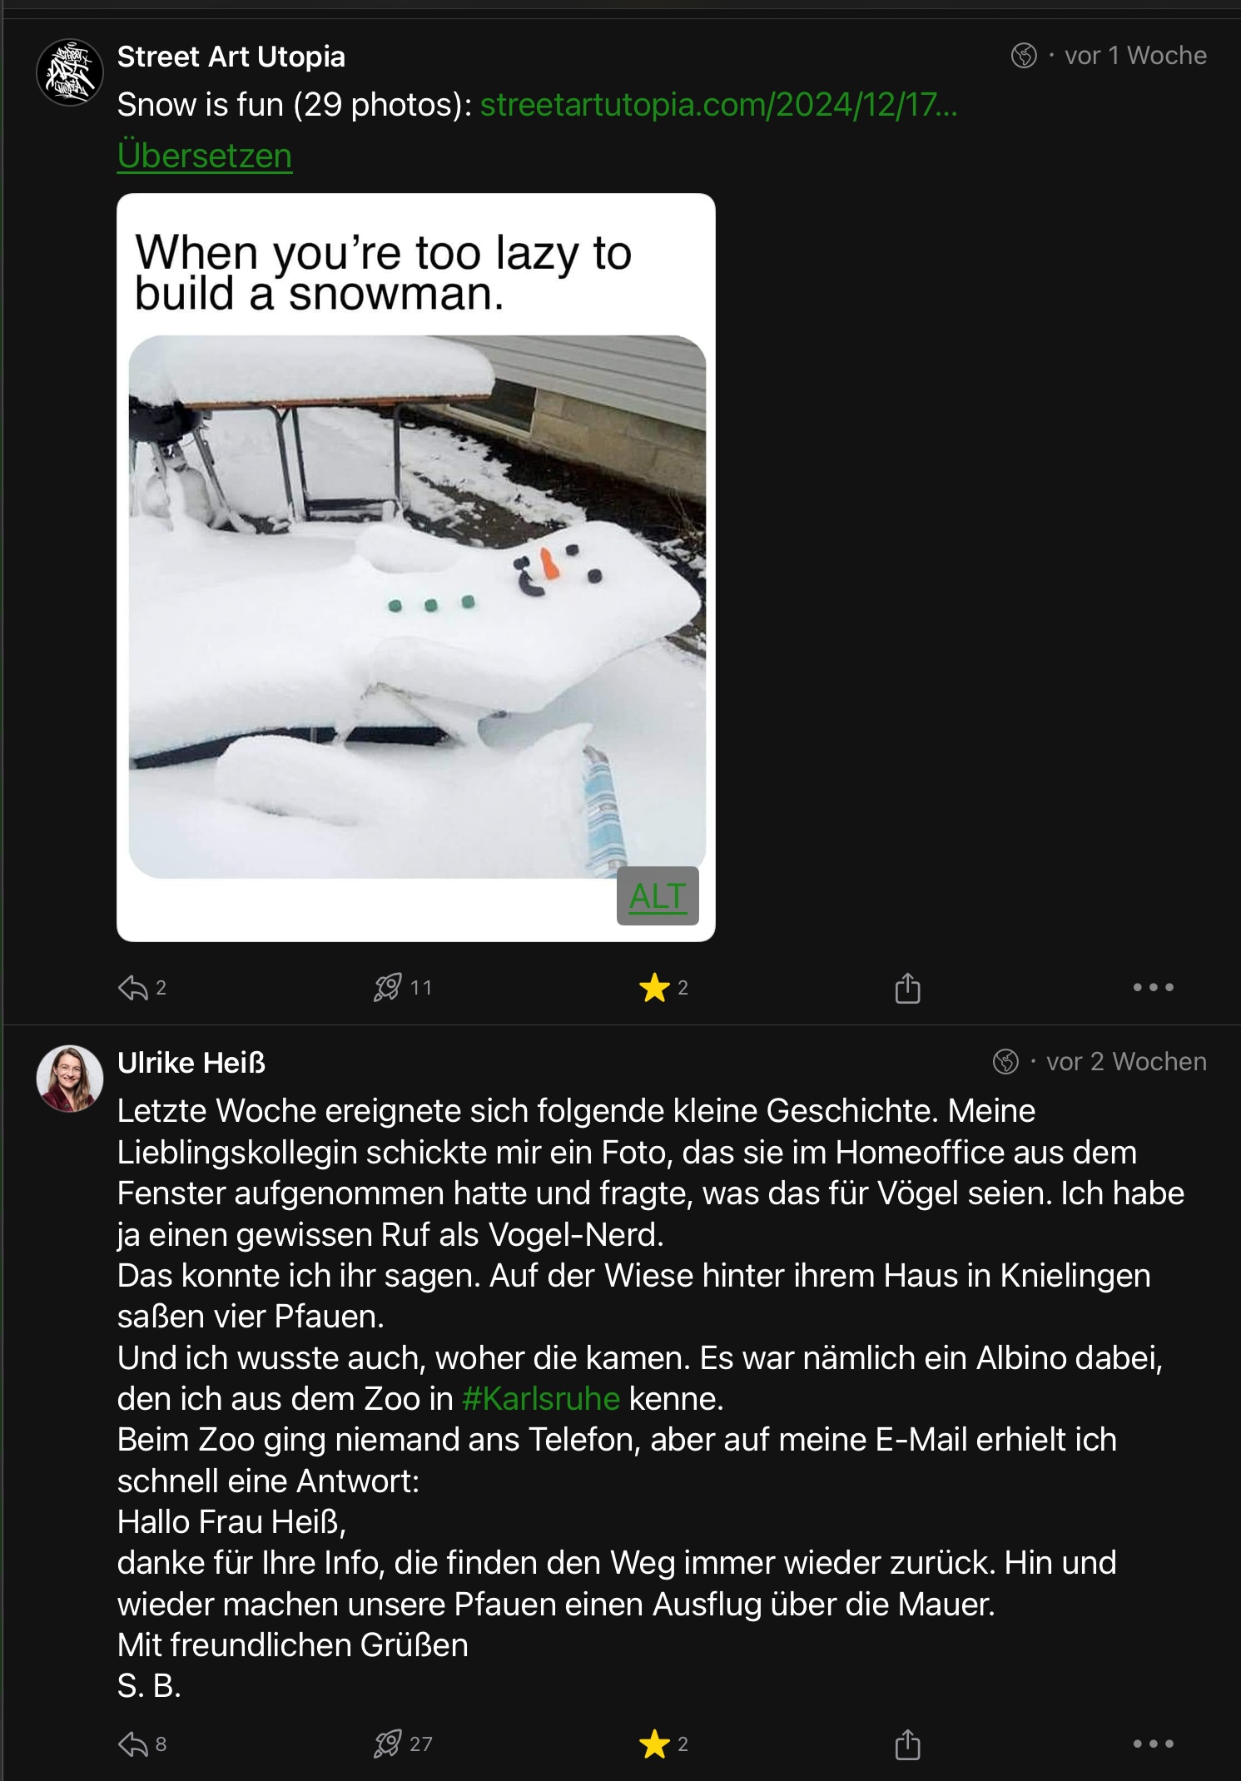The height and width of the screenshot is (1781, 1241).
Task: Click the Street Art Utopia account name
Action: [x=231, y=57]
